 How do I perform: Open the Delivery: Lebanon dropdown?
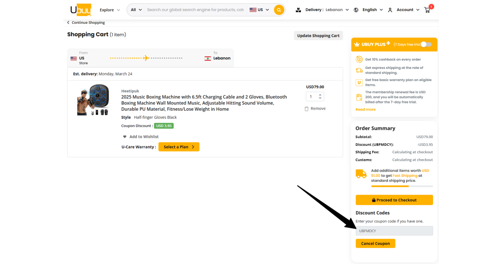pyautogui.click(x=327, y=10)
